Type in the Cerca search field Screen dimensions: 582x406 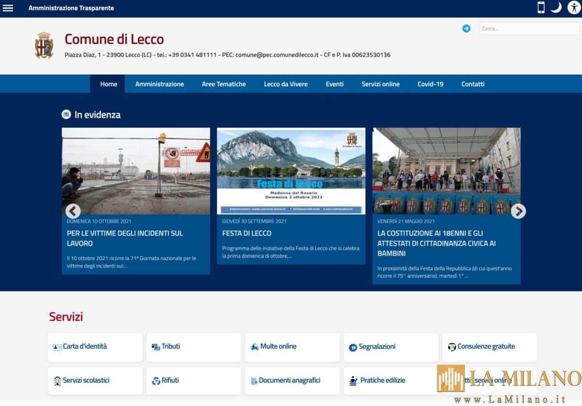click(x=529, y=29)
